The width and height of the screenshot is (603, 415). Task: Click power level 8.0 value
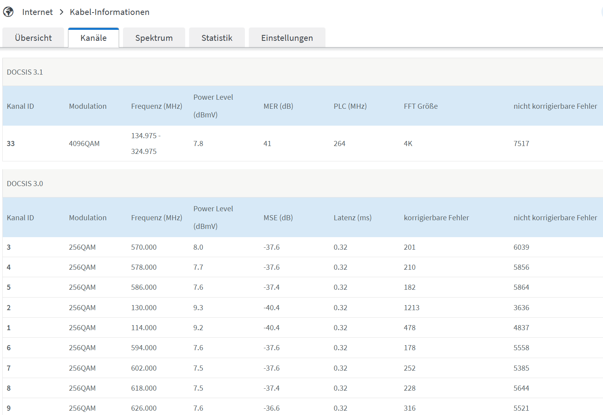point(198,247)
